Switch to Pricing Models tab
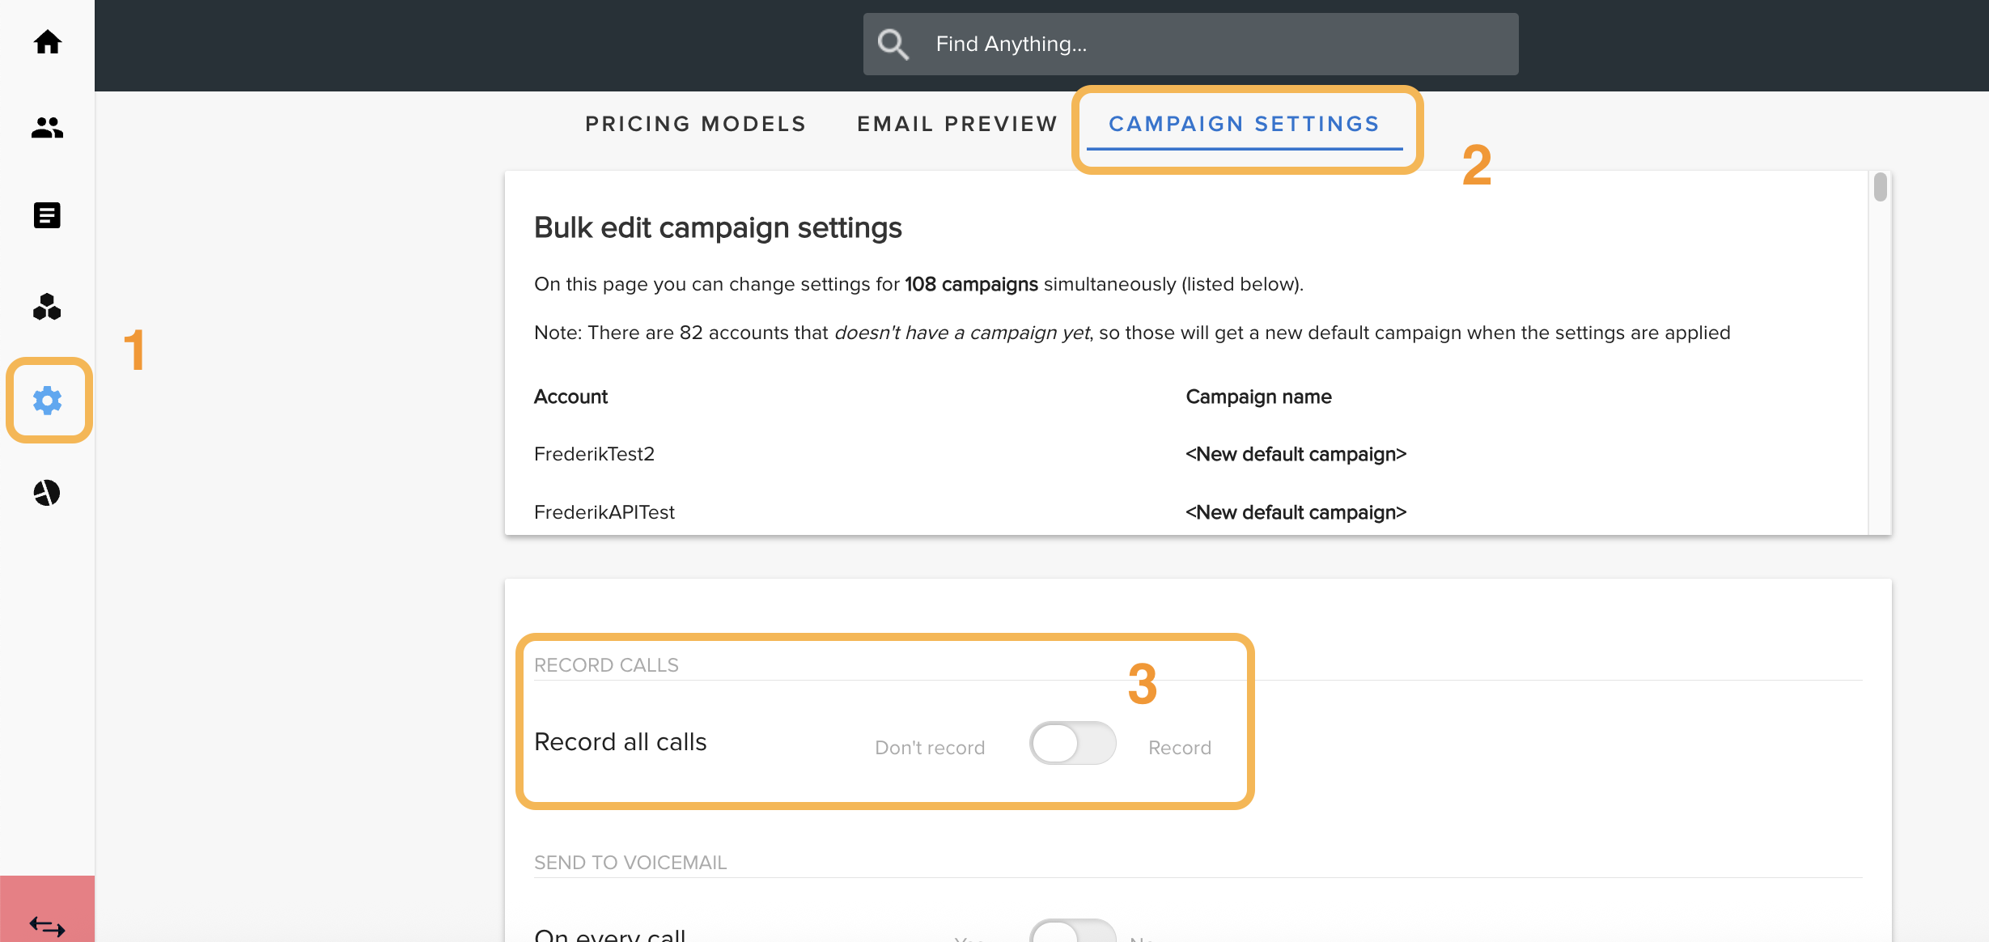This screenshot has width=1989, height=942. 696,124
